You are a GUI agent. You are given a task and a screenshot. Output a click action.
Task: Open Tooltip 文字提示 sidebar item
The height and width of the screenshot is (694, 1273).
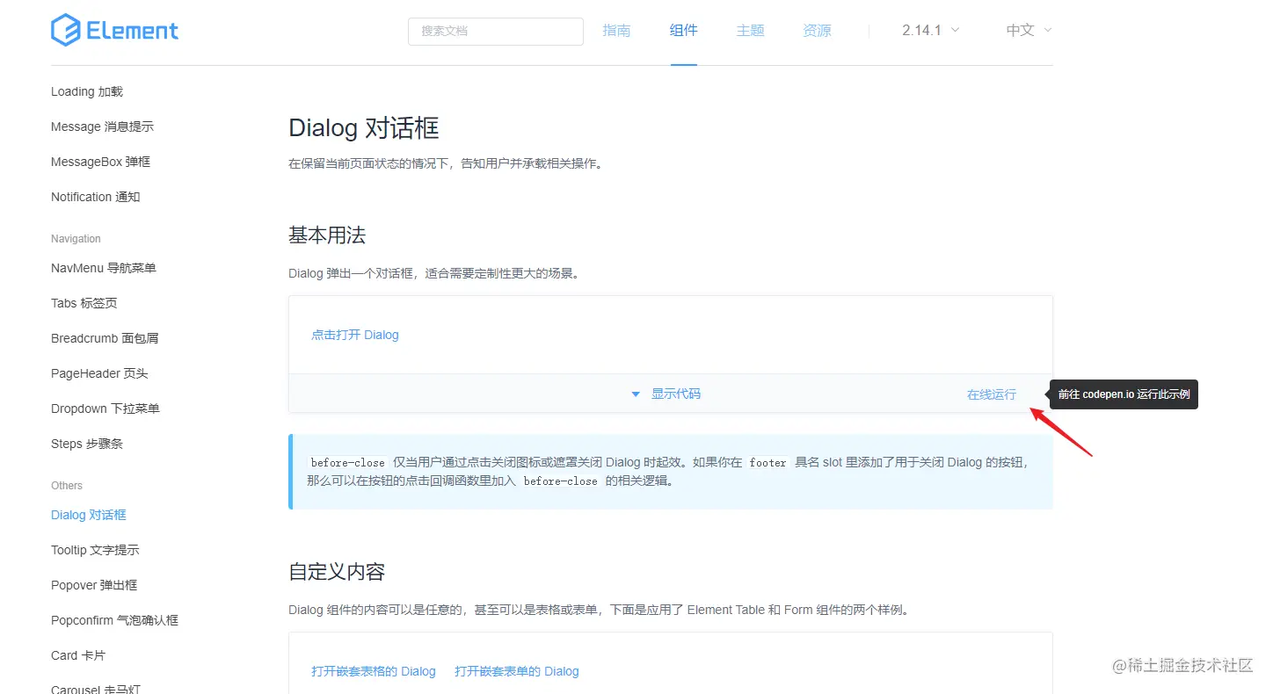point(95,550)
